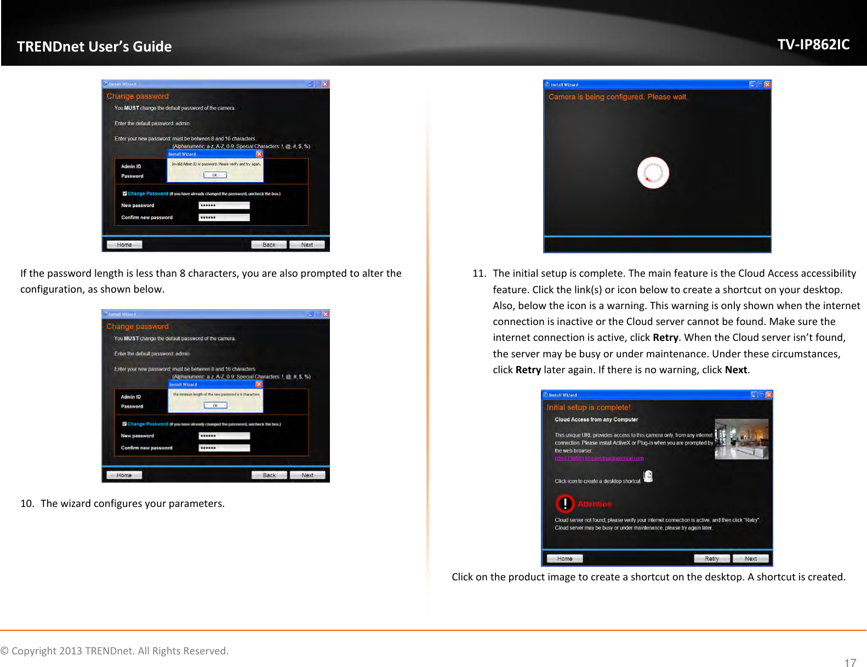Screen dimensions: 867x667
Task: Click the 'TRENDnet User's Guide' header title
Action: [94, 47]
